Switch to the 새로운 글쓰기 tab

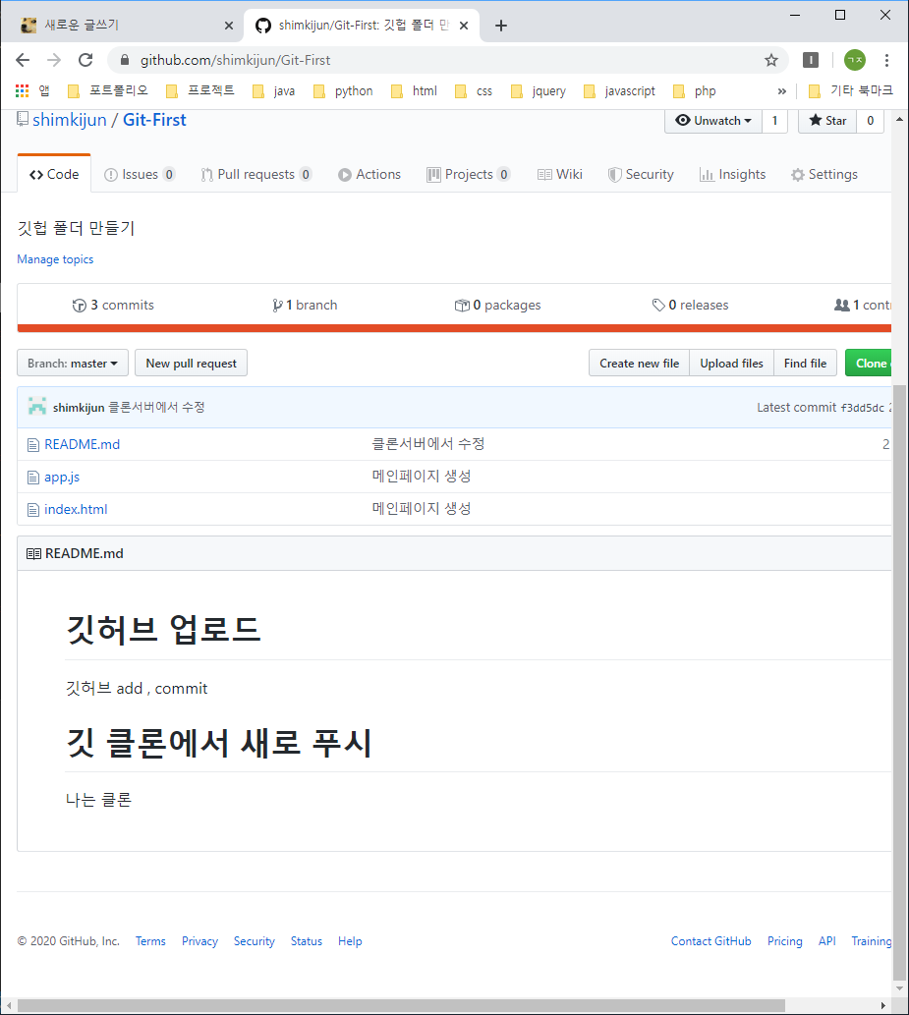[122, 26]
